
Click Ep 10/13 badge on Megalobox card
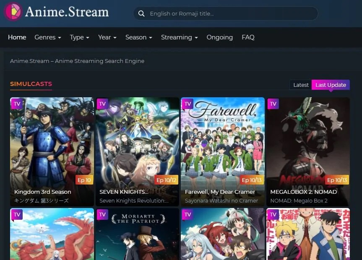337,180
